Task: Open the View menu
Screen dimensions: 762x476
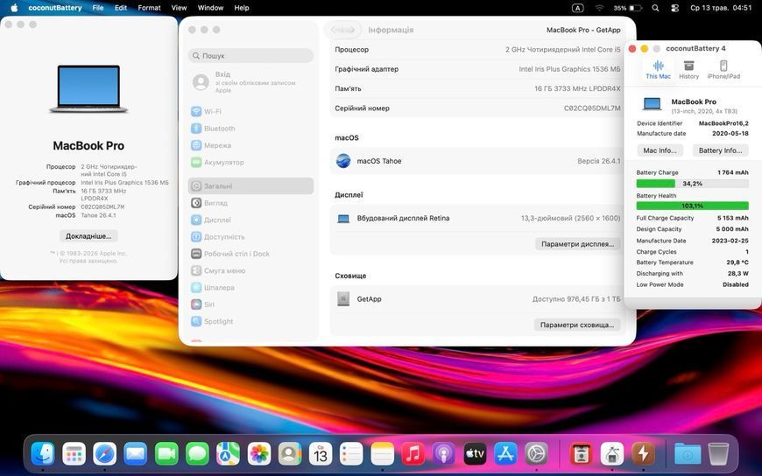Action: [179, 8]
